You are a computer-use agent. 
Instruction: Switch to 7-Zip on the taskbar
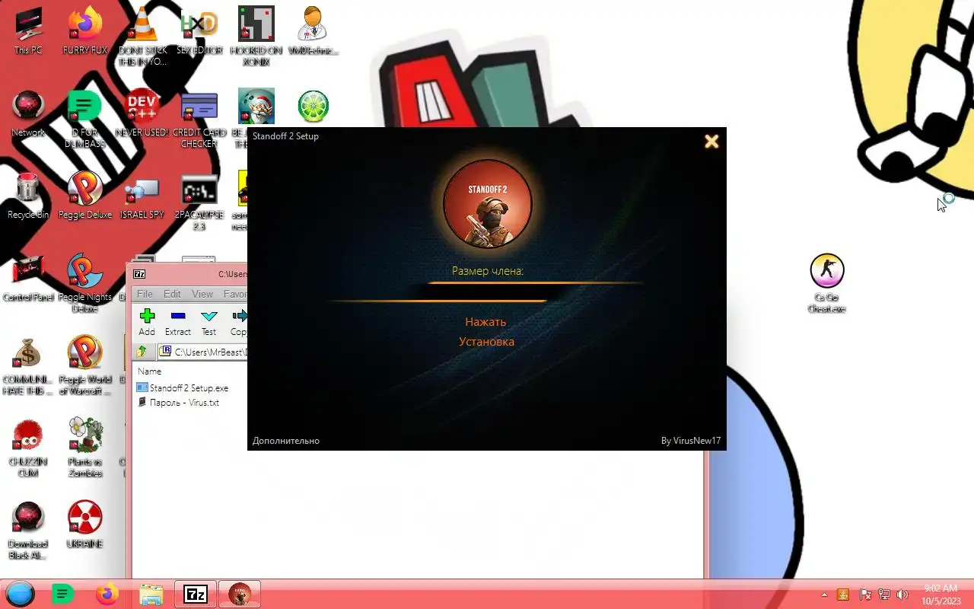196,594
